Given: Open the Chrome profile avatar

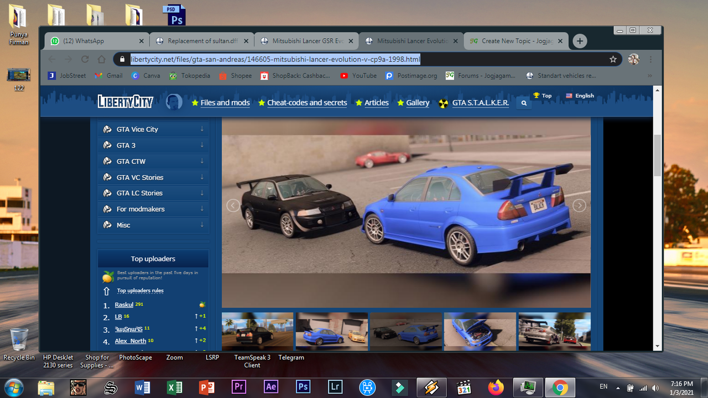Looking at the screenshot, I should (x=634, y=59).
